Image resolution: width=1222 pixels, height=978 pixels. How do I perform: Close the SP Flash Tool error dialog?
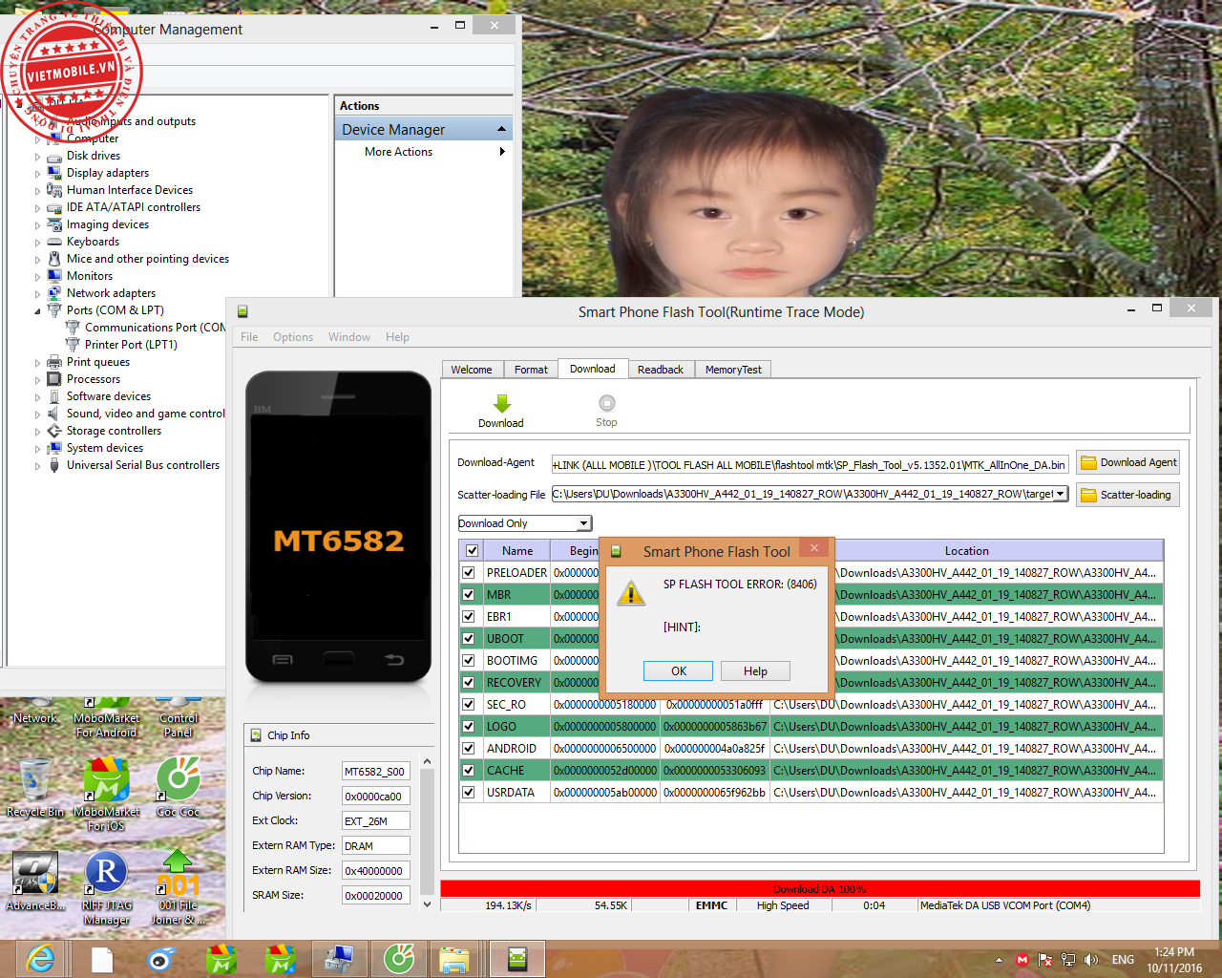tap(813, 548)
